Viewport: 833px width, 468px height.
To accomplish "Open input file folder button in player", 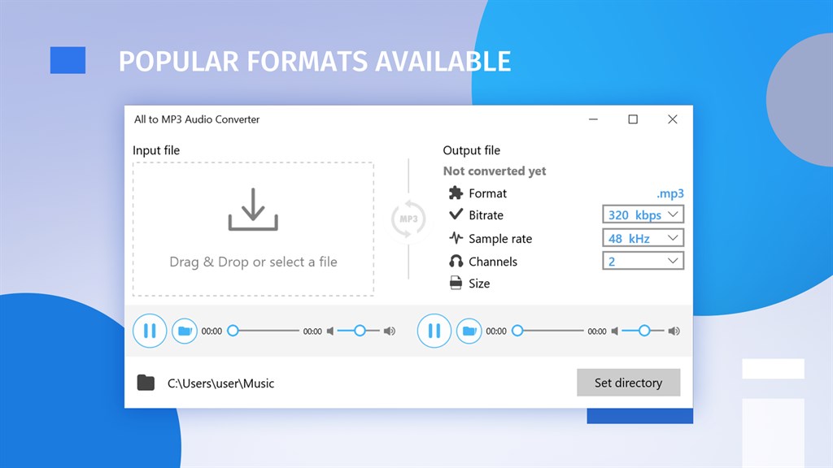I will point(185,331).
